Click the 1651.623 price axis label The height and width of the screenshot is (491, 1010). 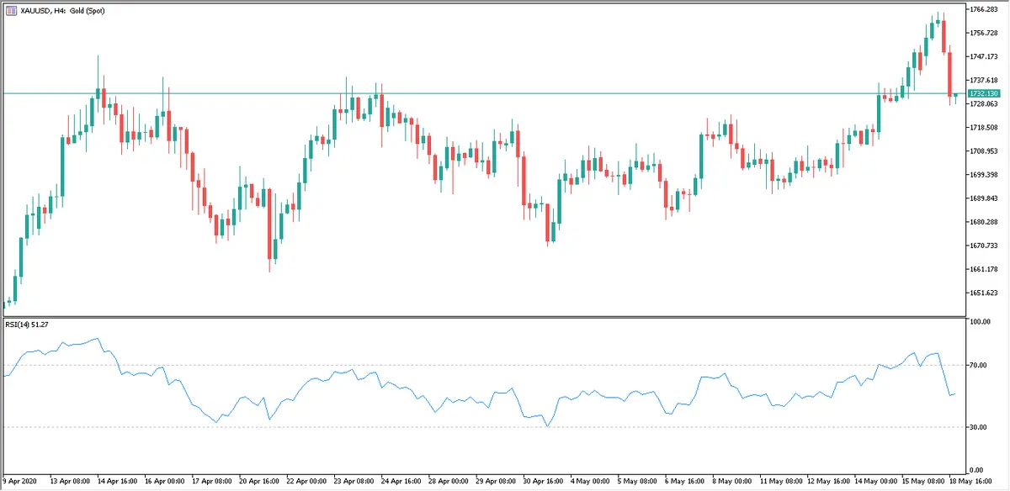click(x=983, y=293)
